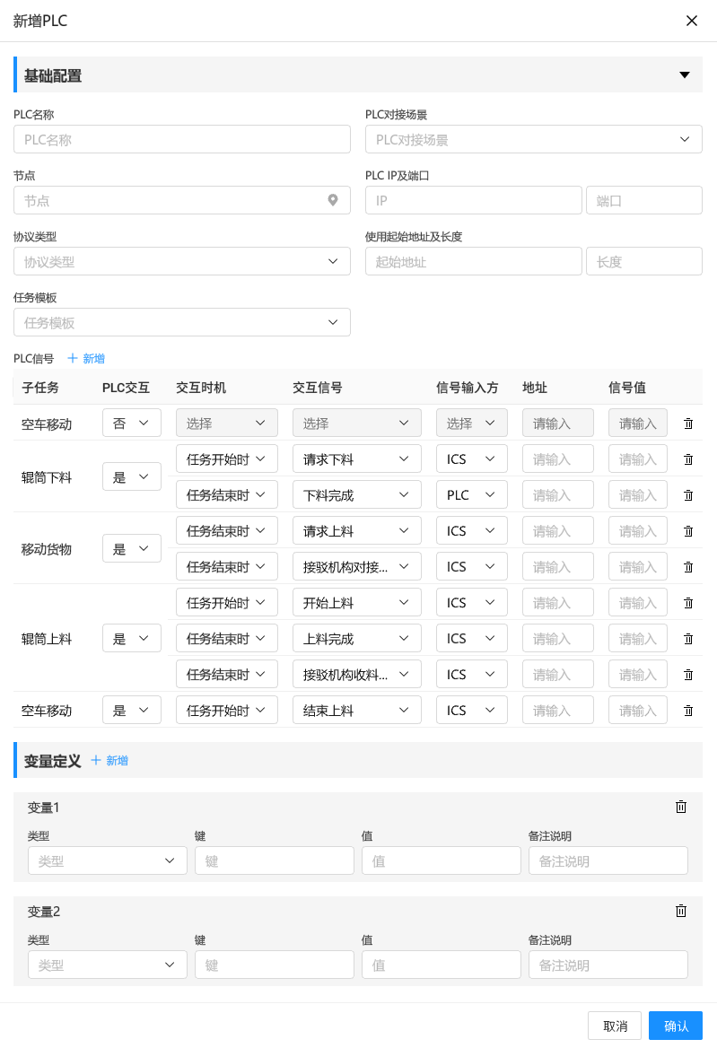Change signal input source of 下料完成 row
The image size is (717, 1048).
pyautogui.click(x=471, y=495)
